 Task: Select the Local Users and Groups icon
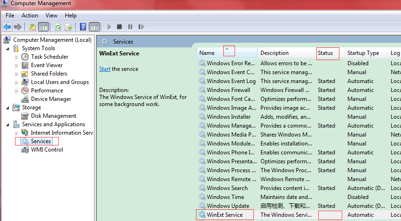(25, 82)
